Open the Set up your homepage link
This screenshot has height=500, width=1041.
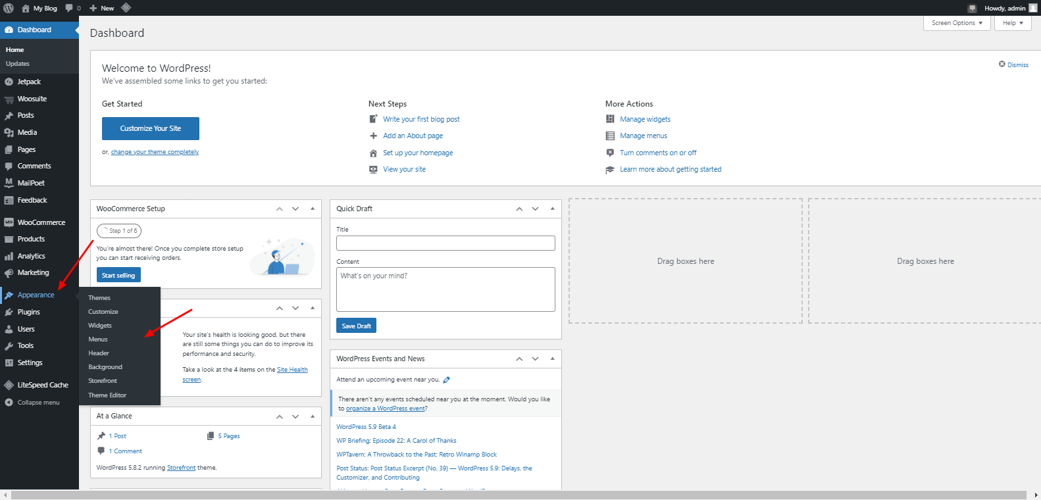[418, 153]
